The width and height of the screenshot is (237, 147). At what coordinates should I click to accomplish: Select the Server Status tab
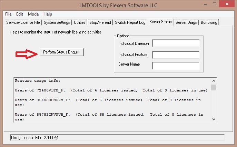[160, 22]
